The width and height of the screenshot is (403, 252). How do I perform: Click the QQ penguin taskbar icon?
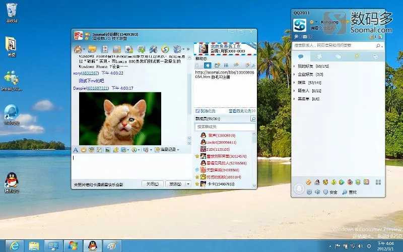pyautogui.click(x=93, y=246)
